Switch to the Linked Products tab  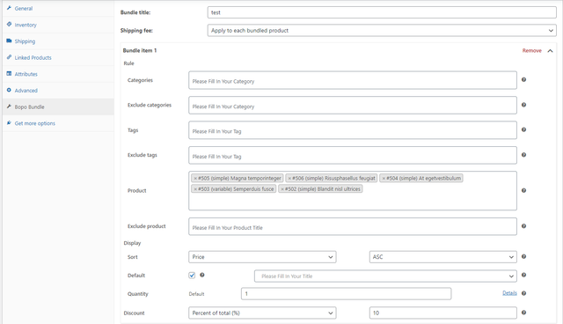[58, 57]
